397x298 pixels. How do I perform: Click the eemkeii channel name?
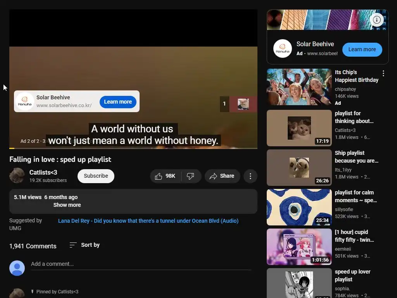click(343, 249)
